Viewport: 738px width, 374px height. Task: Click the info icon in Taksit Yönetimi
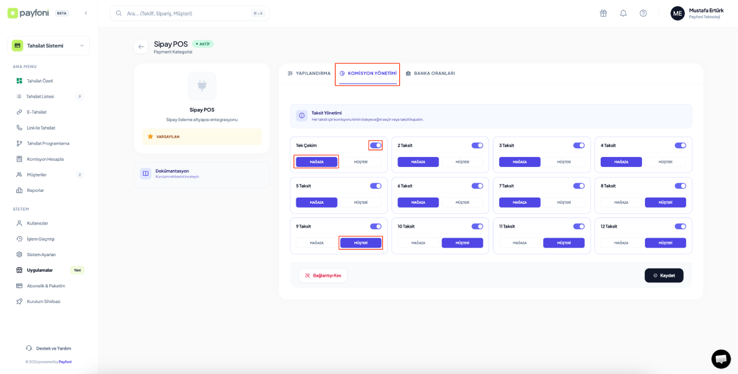pos(302,116)
